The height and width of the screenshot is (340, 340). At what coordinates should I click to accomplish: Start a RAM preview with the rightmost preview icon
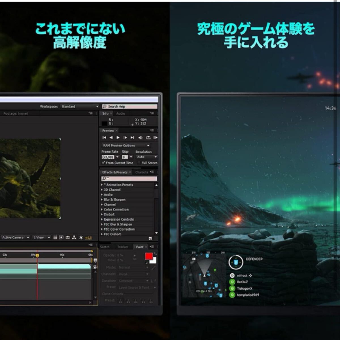pyautogui.click(x=155, y=138)
